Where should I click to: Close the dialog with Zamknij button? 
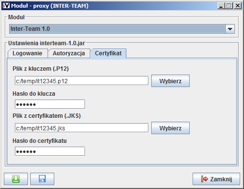point(216,179)
